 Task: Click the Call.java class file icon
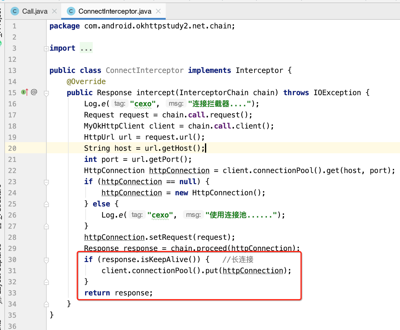pyautogui.click(x=15, y=11)
